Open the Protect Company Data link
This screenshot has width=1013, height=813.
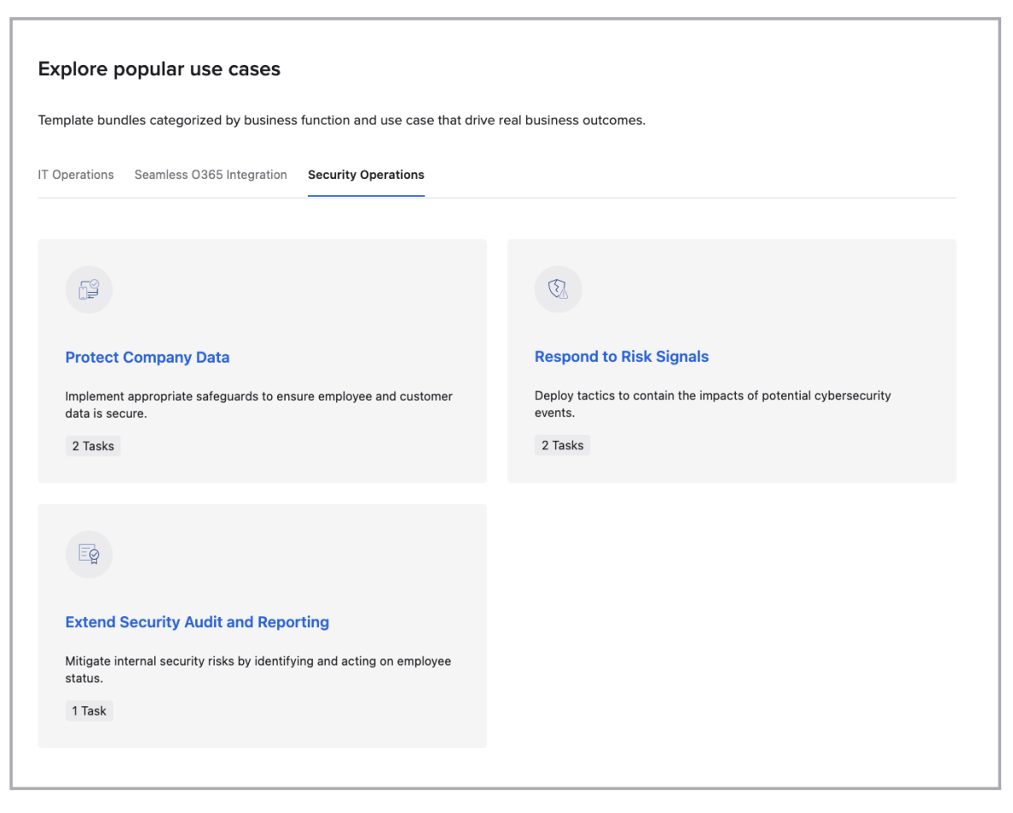147,358
